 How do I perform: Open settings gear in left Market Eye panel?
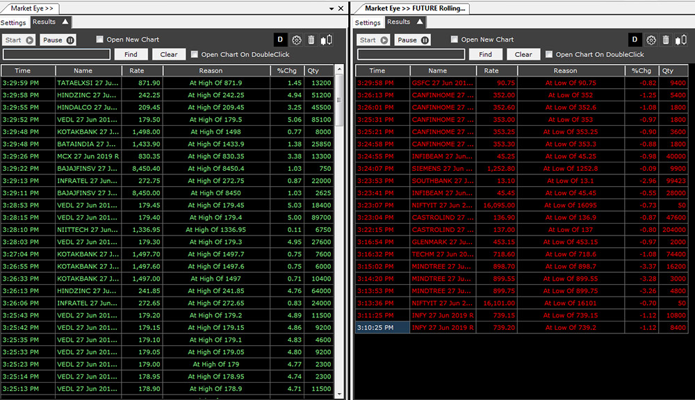tap(297, 40)
